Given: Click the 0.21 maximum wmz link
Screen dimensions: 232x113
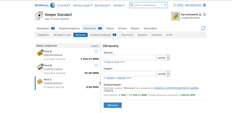Looking at the screenshot, I should (117, 62).
